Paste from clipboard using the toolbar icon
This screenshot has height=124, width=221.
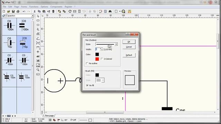tap(44, 11)
